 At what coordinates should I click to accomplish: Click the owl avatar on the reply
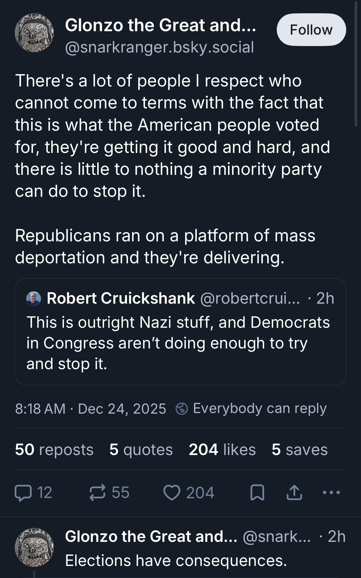34,547
